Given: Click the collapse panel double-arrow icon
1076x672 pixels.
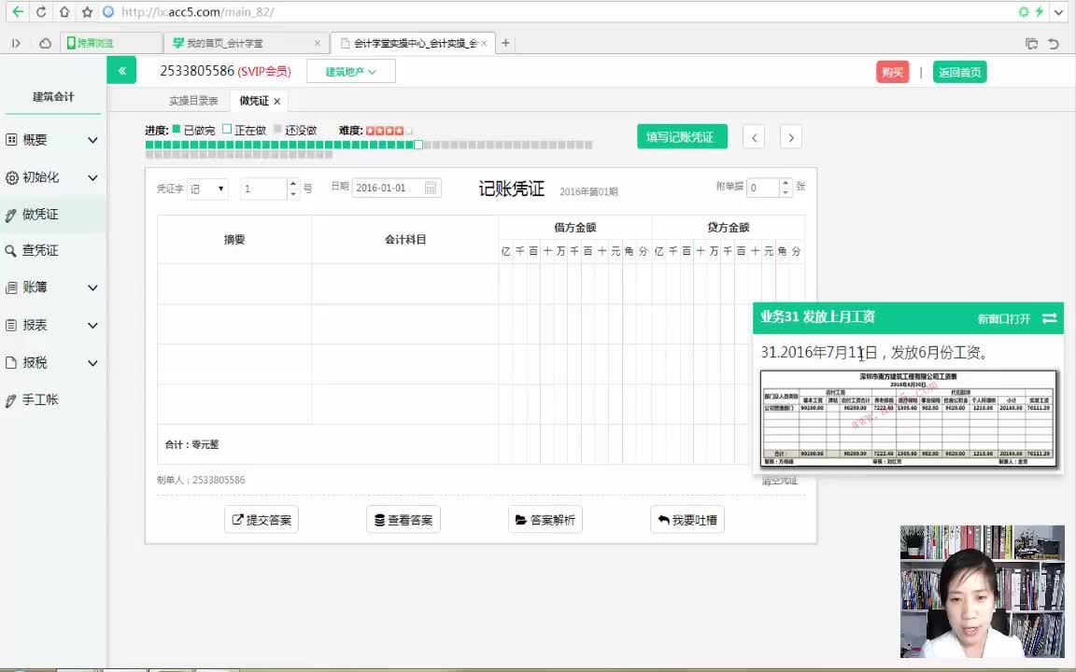Looking at the screenshot, I should (x=121, y=69).
